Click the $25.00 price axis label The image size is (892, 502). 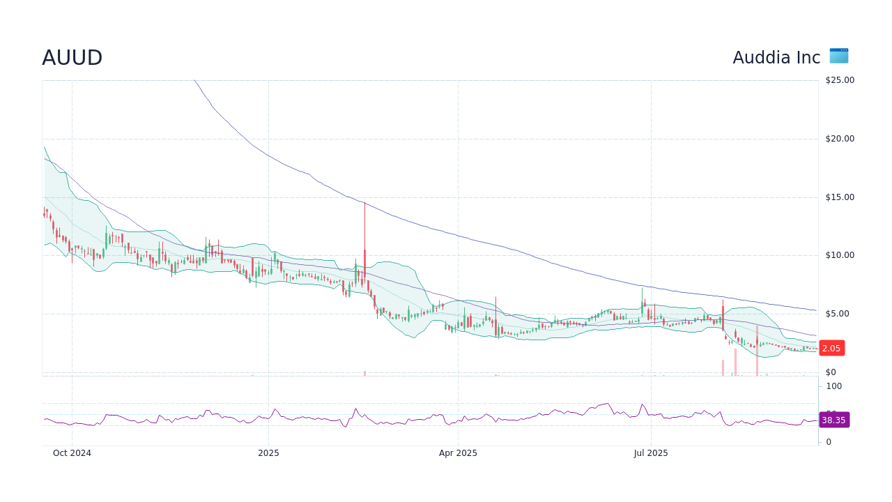[x=840, y=80]
